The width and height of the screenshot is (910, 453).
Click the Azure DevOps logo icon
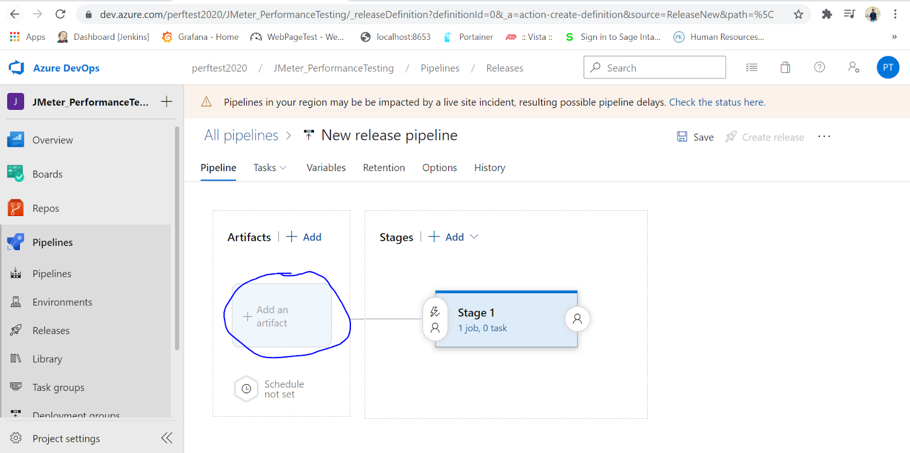[x=16, y=68]
